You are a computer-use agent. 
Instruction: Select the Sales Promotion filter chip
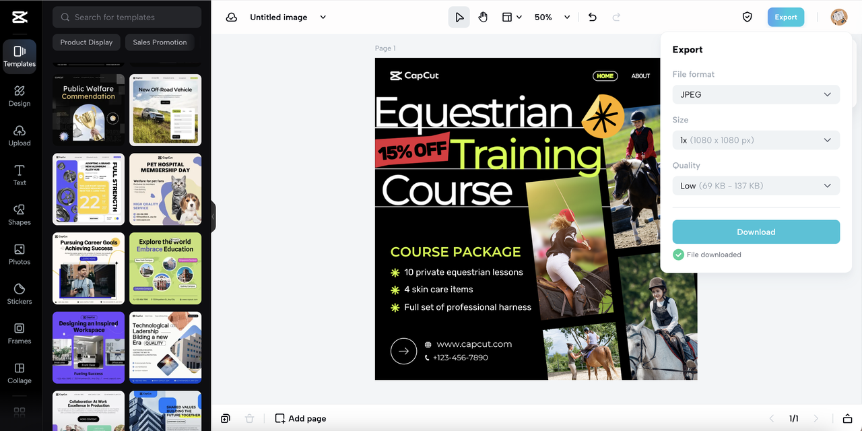160,42
